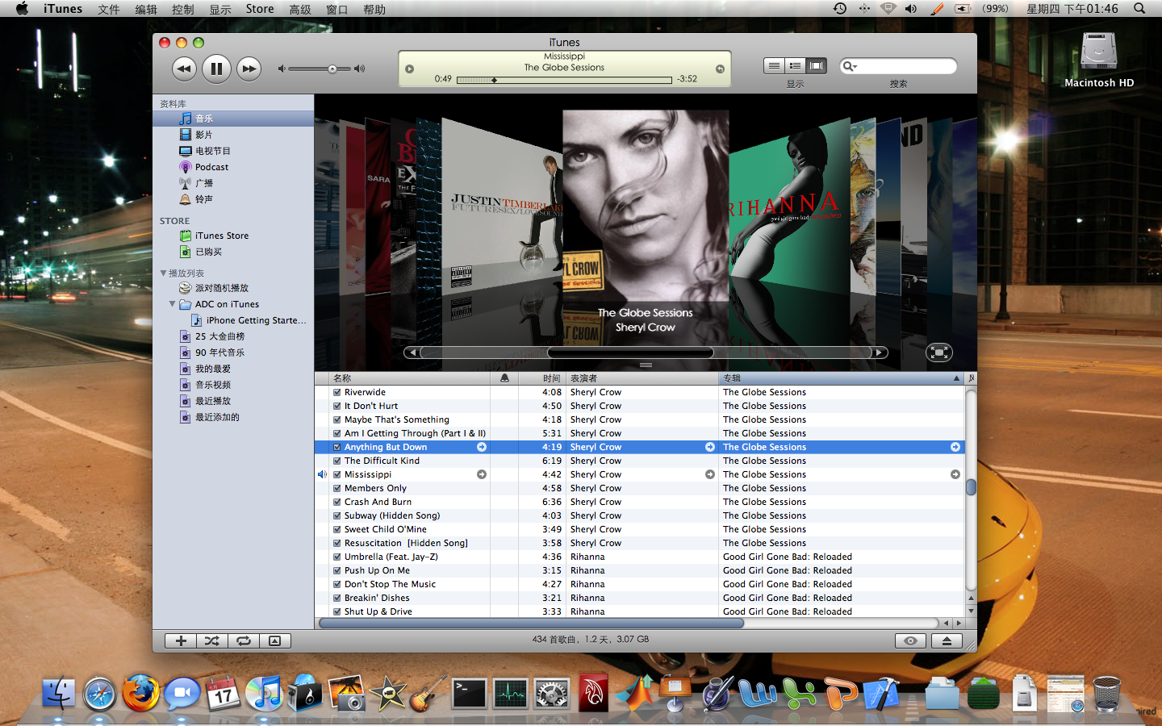Open the search magnifier dropdown
The width and height of the screenshot is (1162, 726).
pos(849,66)
